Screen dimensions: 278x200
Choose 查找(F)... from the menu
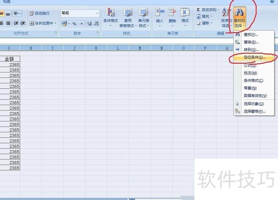coord(254,35)
